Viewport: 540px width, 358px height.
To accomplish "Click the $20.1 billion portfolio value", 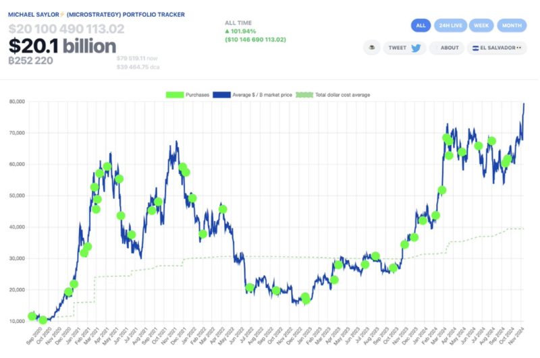I will (x=62, y=46).
